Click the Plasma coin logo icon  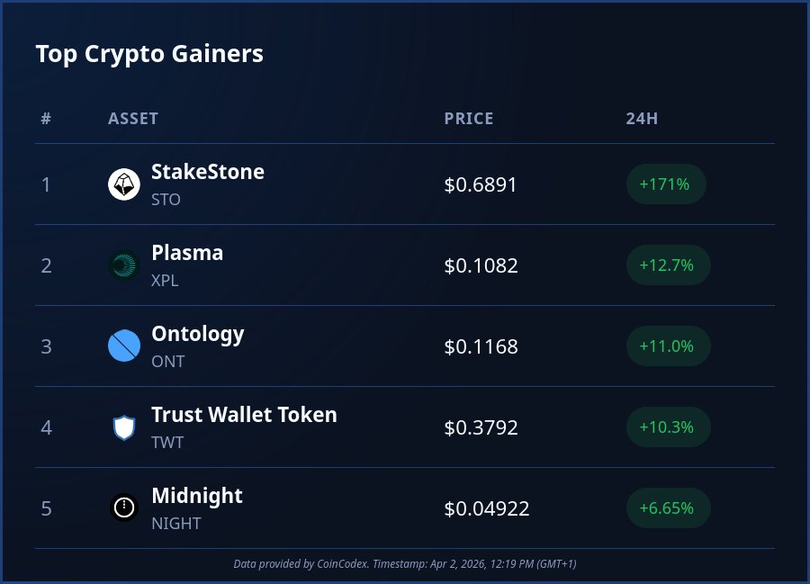point(124,265)
